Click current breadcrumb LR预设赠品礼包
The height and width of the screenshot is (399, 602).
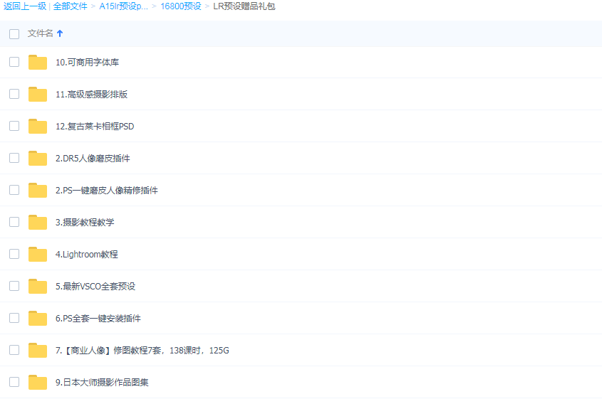(x=244, y=6)
